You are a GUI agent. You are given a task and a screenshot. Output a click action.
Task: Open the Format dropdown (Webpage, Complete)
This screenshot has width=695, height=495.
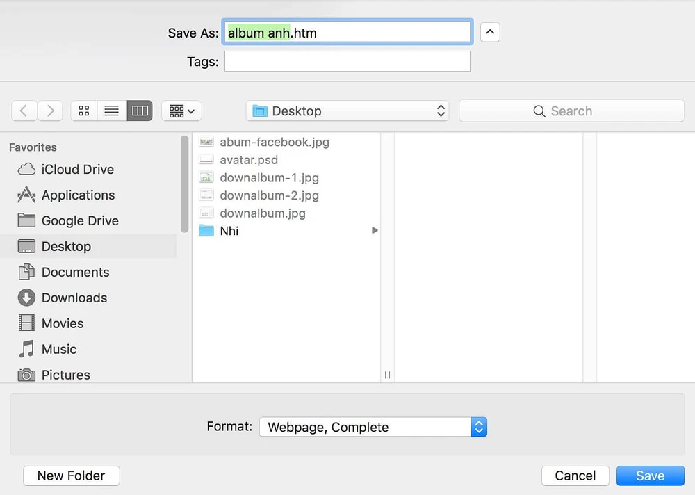tap(373, 427)
